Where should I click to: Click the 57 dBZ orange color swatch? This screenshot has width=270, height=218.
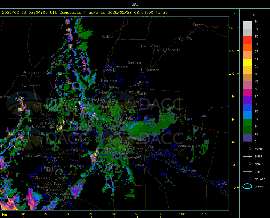coord(247,55)
